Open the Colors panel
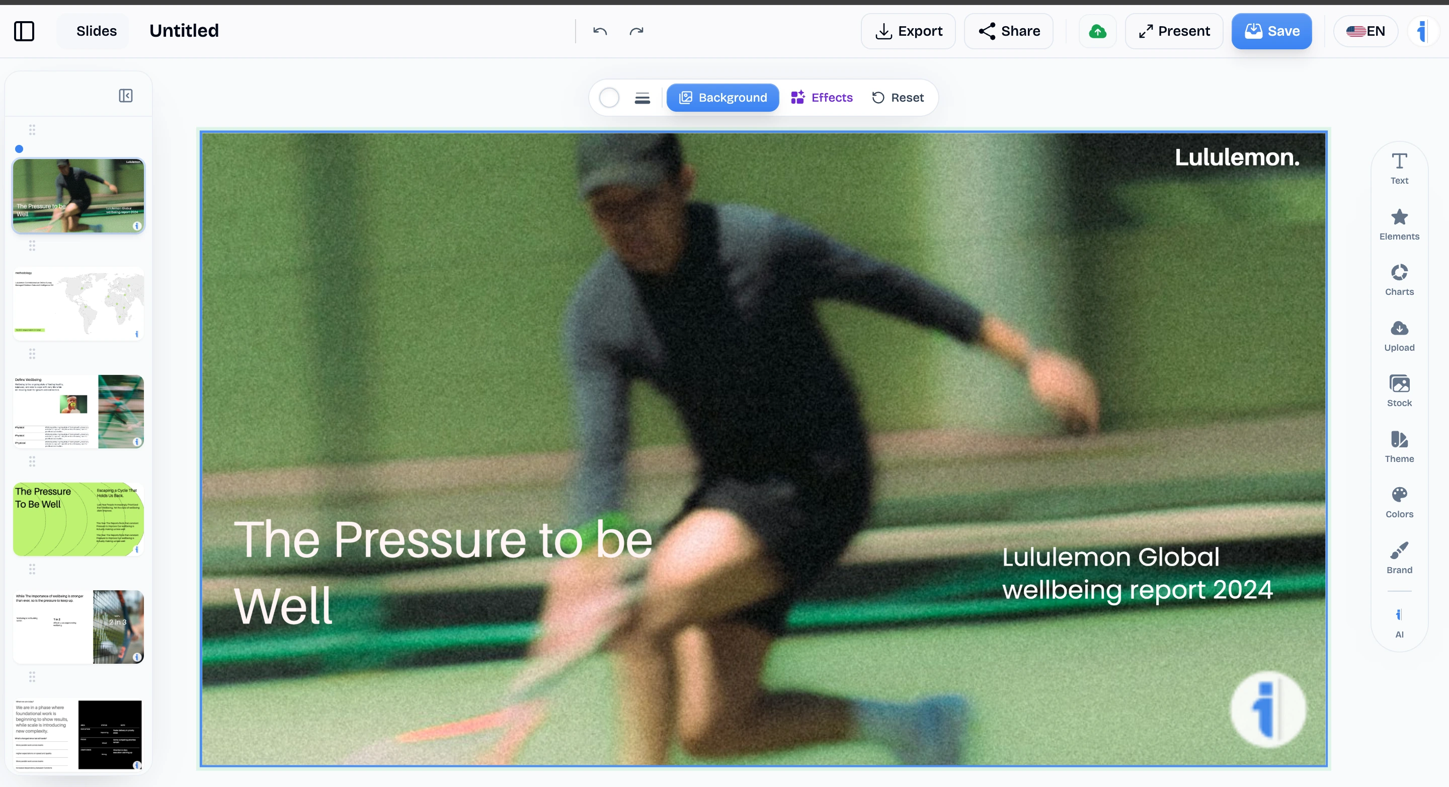Screen dimensions: 1449x787 coord(1399,502)
